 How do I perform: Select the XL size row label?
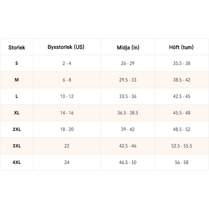click(x=17, y=113)
